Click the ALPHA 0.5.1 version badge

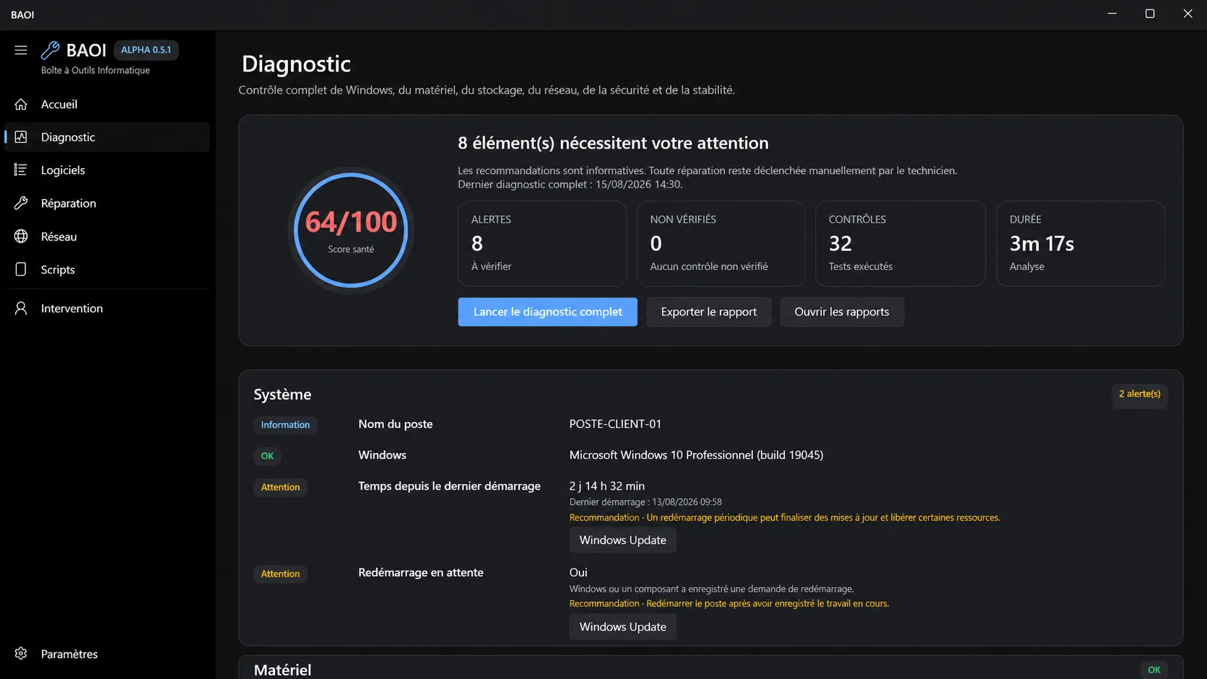[146, 50]
